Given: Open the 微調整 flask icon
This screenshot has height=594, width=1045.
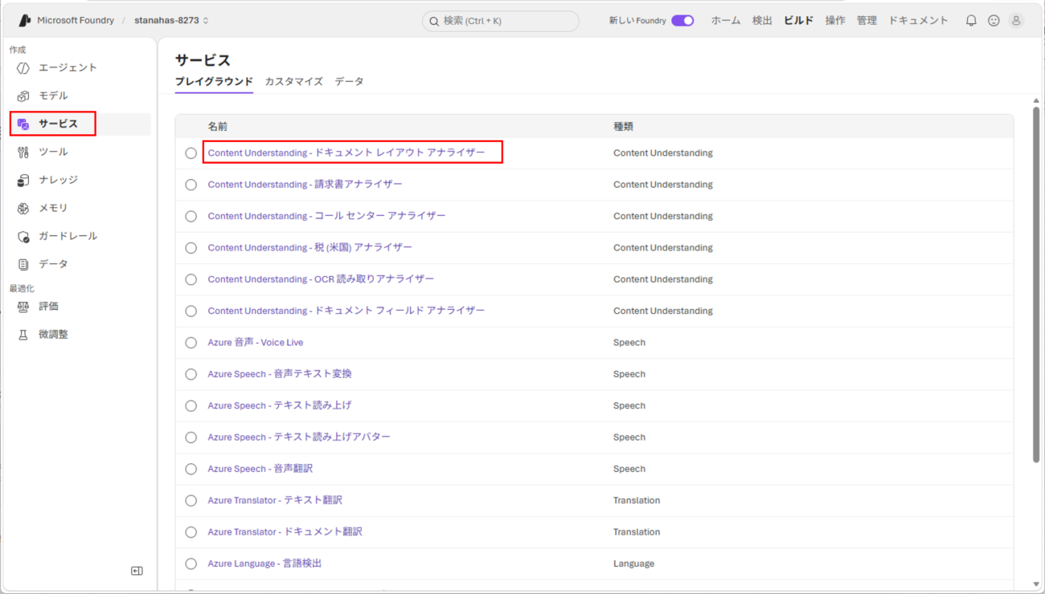Looking at the screenshot, I should (x=23, y=335).
